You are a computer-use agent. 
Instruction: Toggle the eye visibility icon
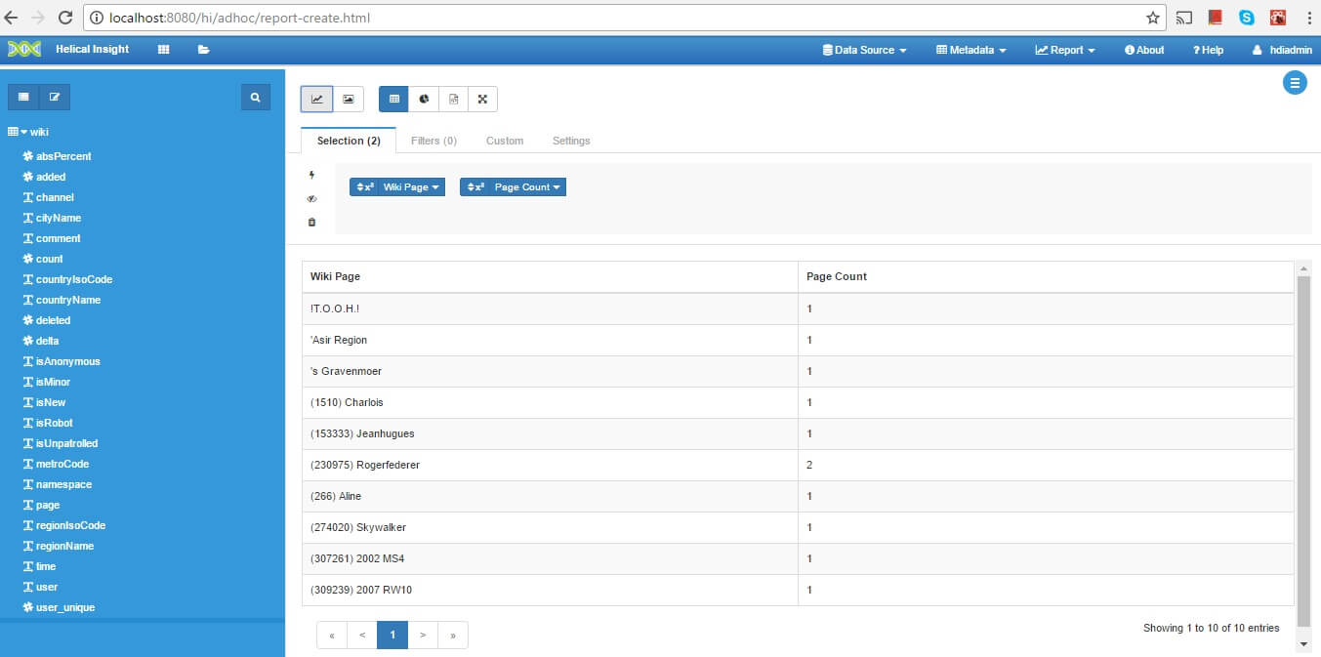pyautogui.click(x=311, y=198)
